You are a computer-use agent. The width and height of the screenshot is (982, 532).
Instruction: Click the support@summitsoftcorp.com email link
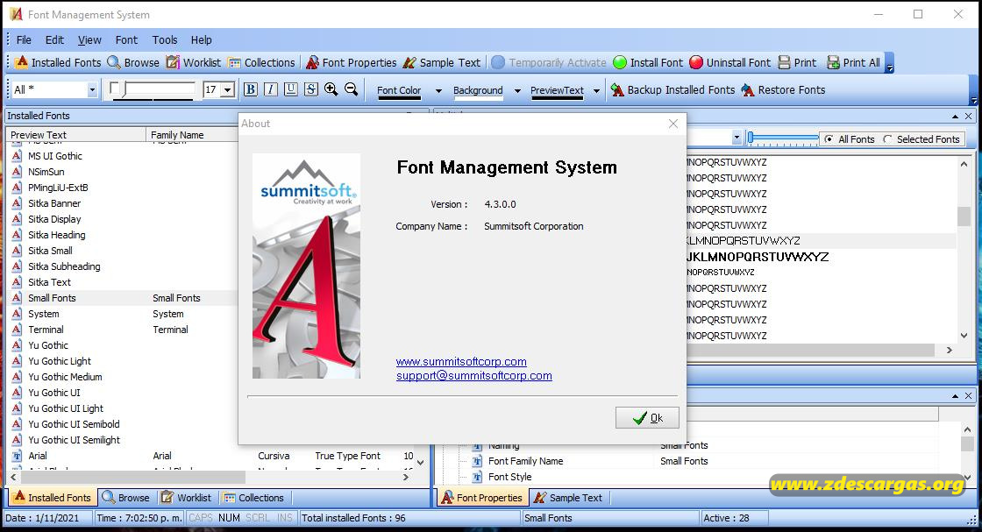[474, 375]
